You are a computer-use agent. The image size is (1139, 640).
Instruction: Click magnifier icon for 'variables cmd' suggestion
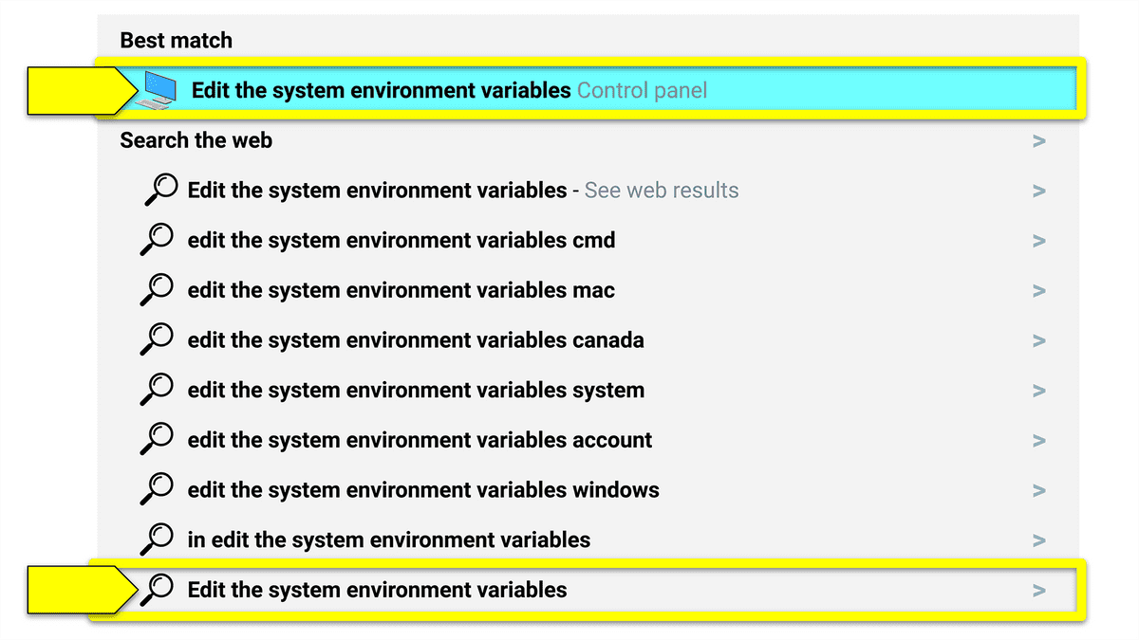click(x=159, y=241)
